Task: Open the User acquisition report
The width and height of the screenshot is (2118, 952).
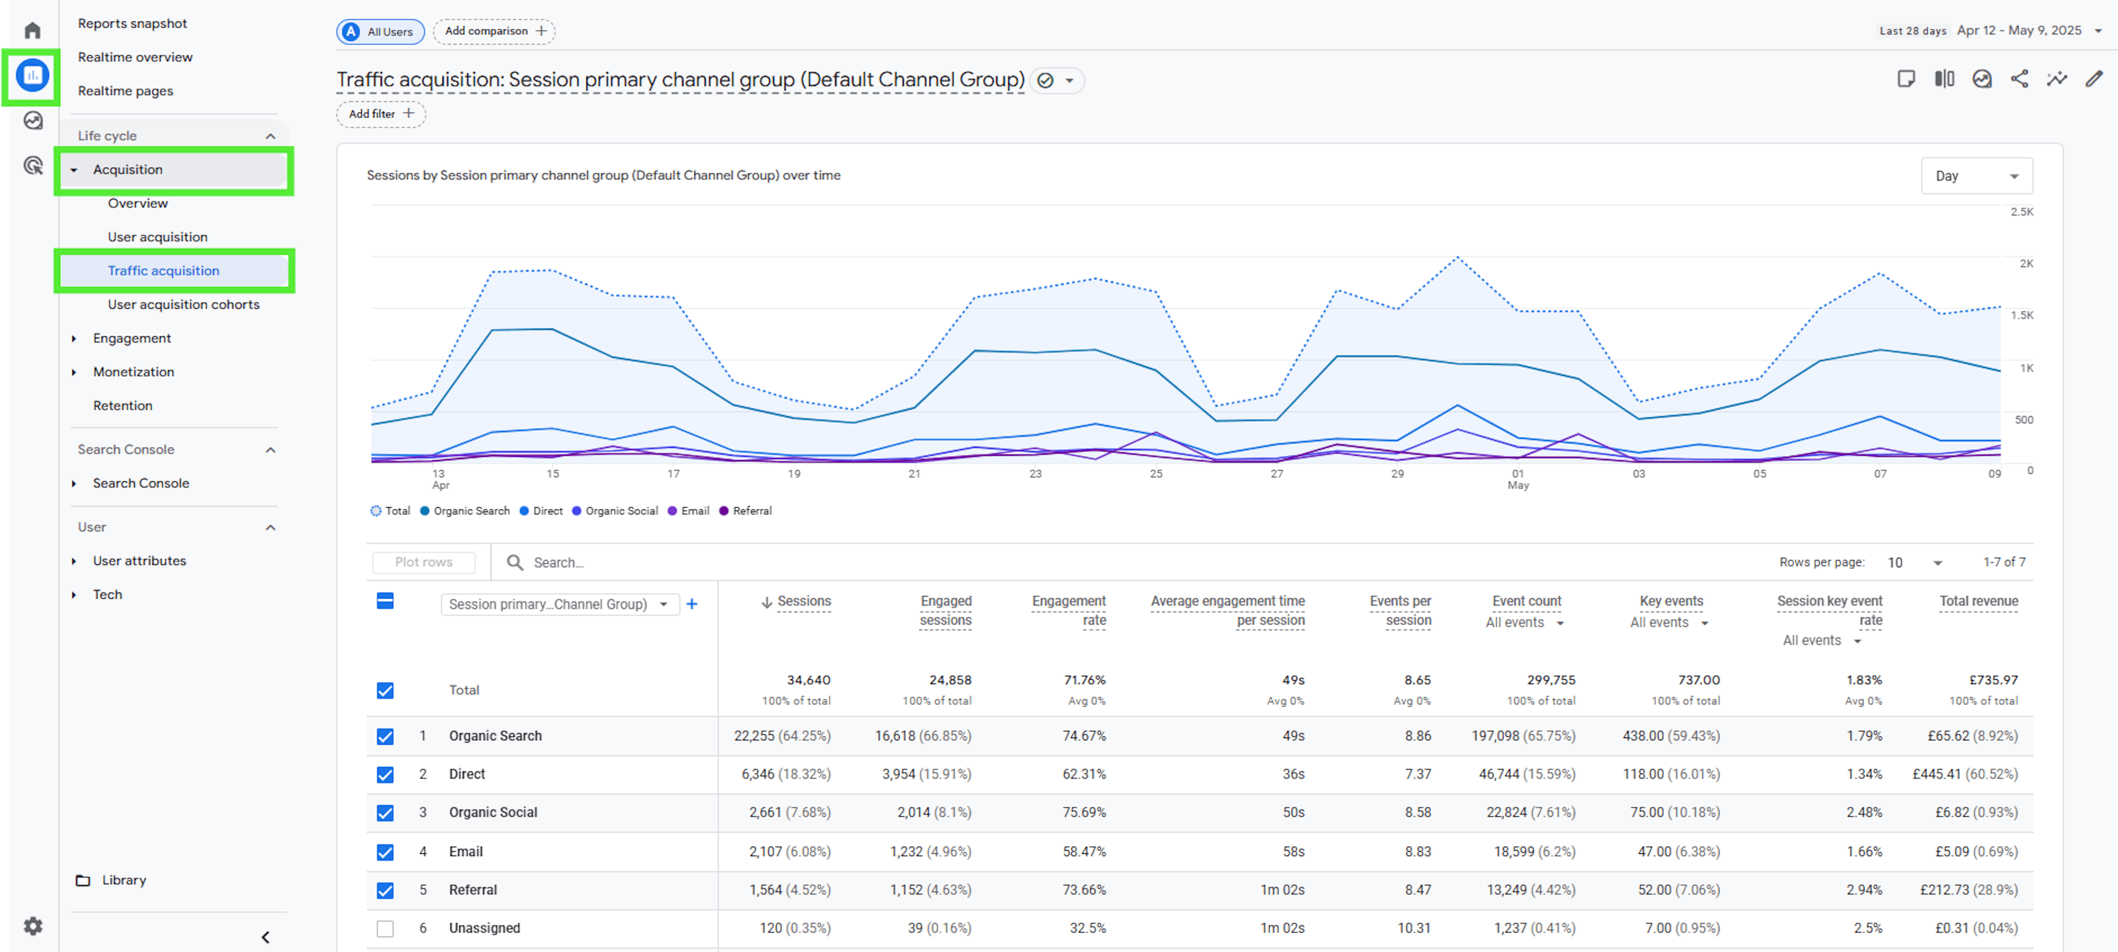Action: click(157, 236)
